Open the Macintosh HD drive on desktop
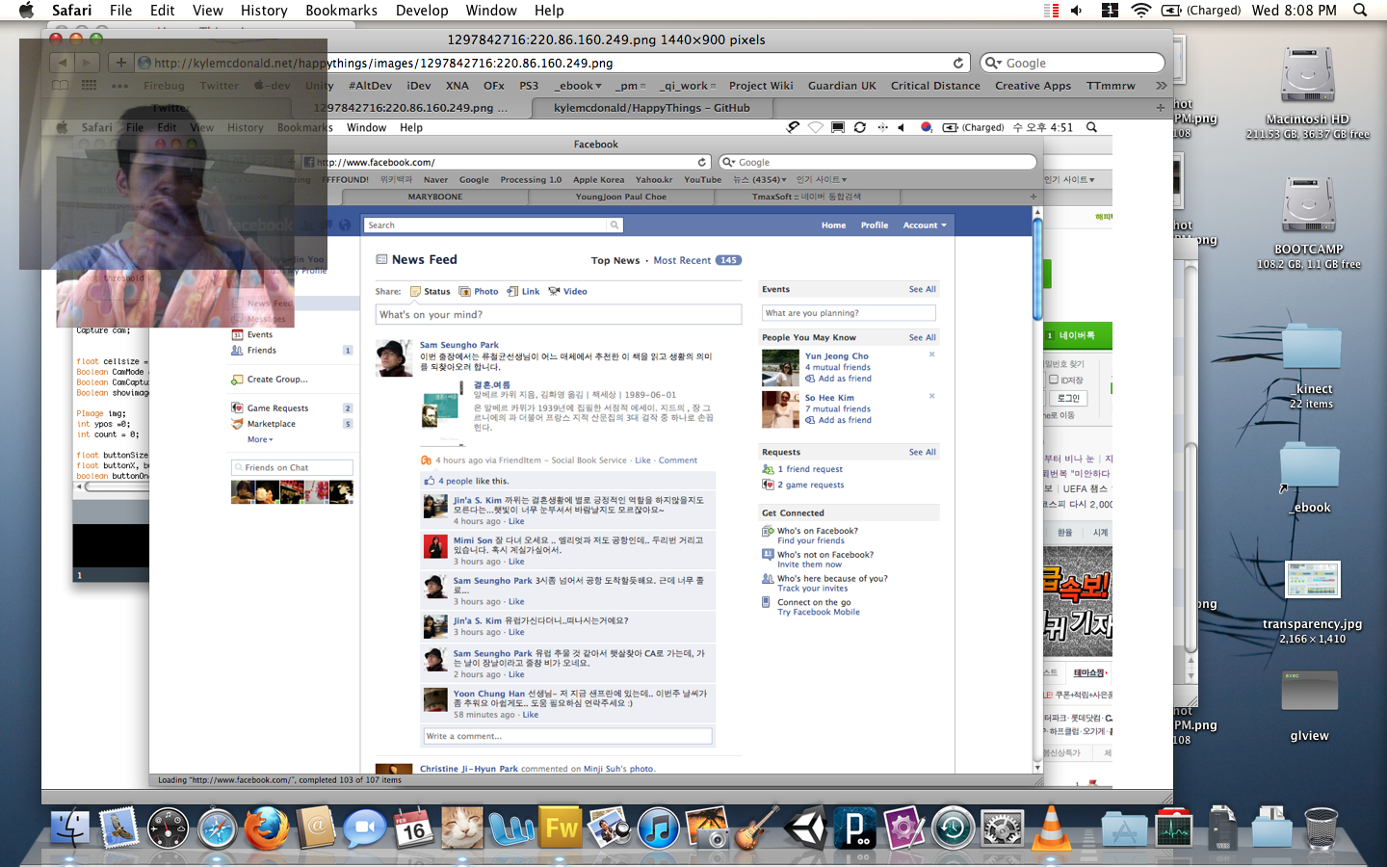The image size is (1387, 867). pos(1307,77)
